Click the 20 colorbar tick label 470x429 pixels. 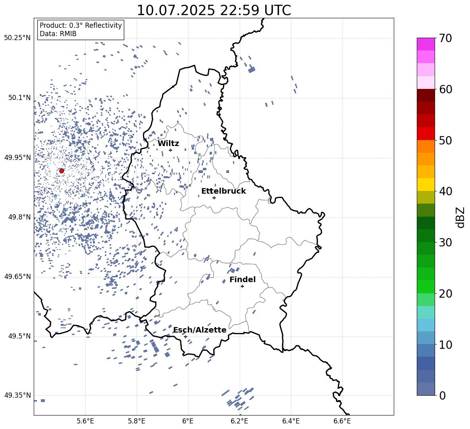pos(445,294)
